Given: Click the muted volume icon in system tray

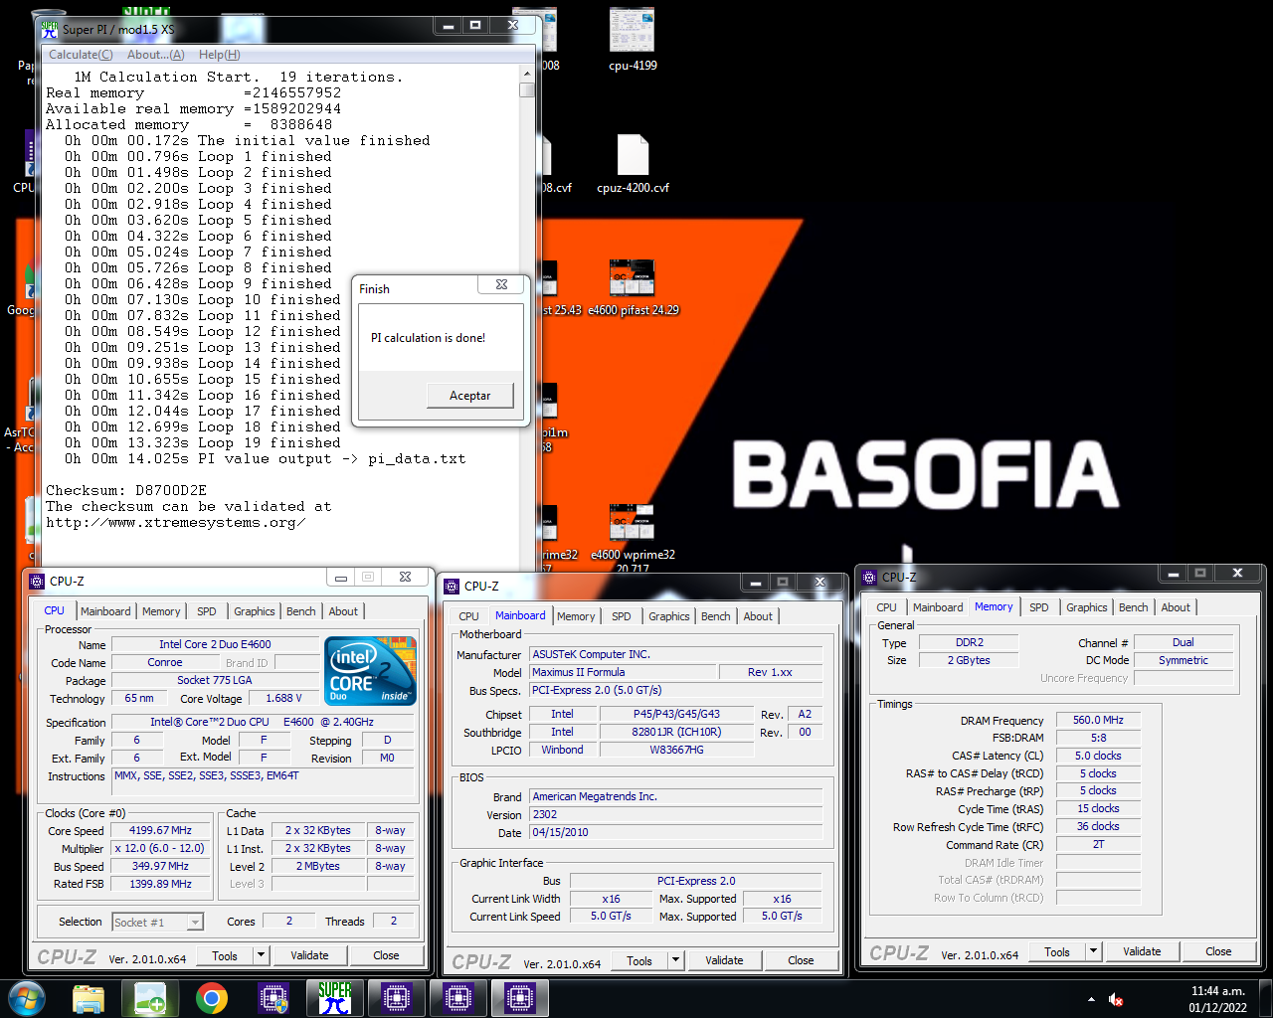Looking at the screenshot, I should pyautogui.click(x=1116, y=1000).
